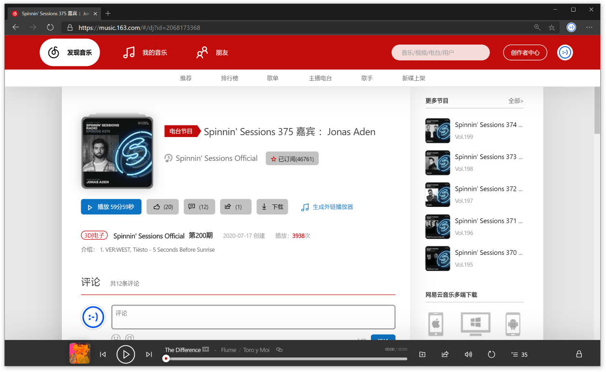The width and height of the screenshot is (606, 372).
Task: Download Android app via Android icon
Action: coord(513,324)
